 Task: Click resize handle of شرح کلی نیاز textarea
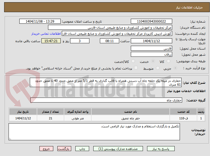click(31, 86)
